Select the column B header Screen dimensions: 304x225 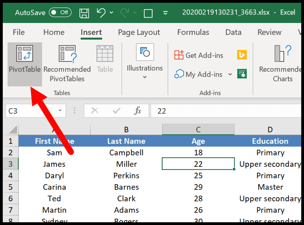pos(126,129)
